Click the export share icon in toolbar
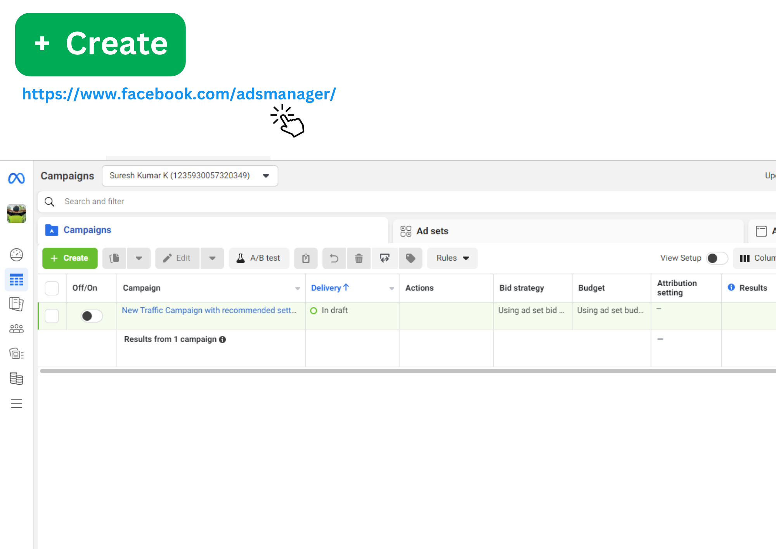Screen dimensions: 776x549 click(x=385, y=258)
